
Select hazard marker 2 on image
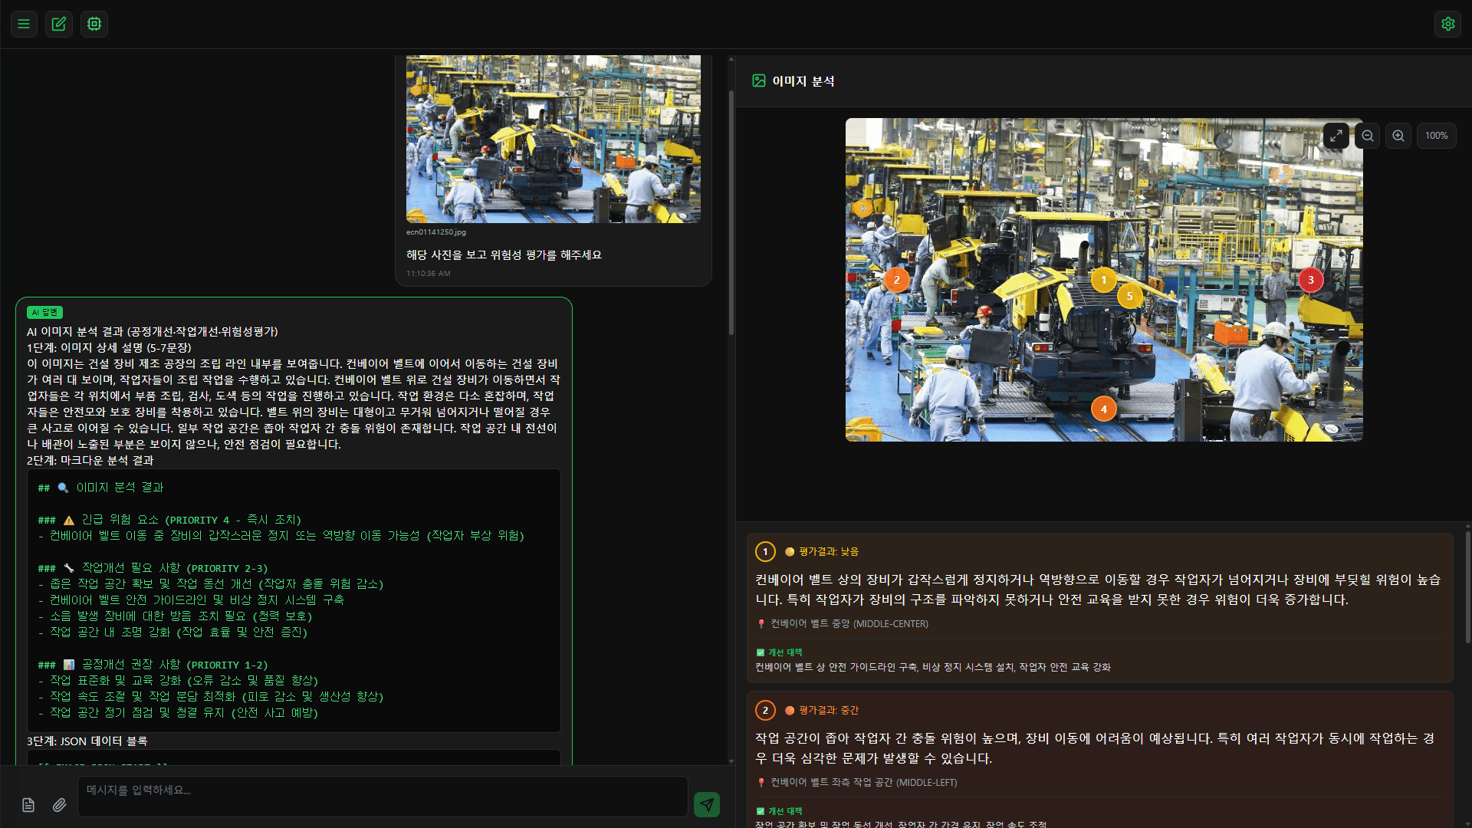click(896, 280)
